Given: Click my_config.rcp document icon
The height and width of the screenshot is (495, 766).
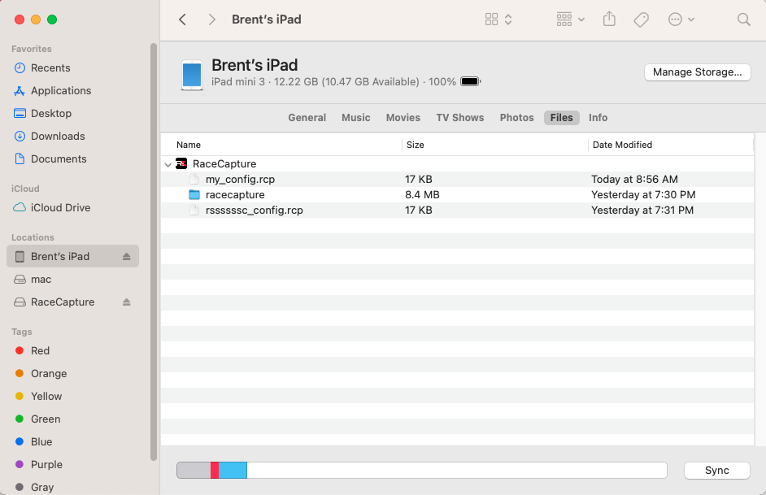Looking at the screenshot, I should (x=194, y=179).
